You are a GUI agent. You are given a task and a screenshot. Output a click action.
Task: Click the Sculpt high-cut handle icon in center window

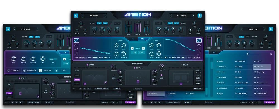pos(106,83)
